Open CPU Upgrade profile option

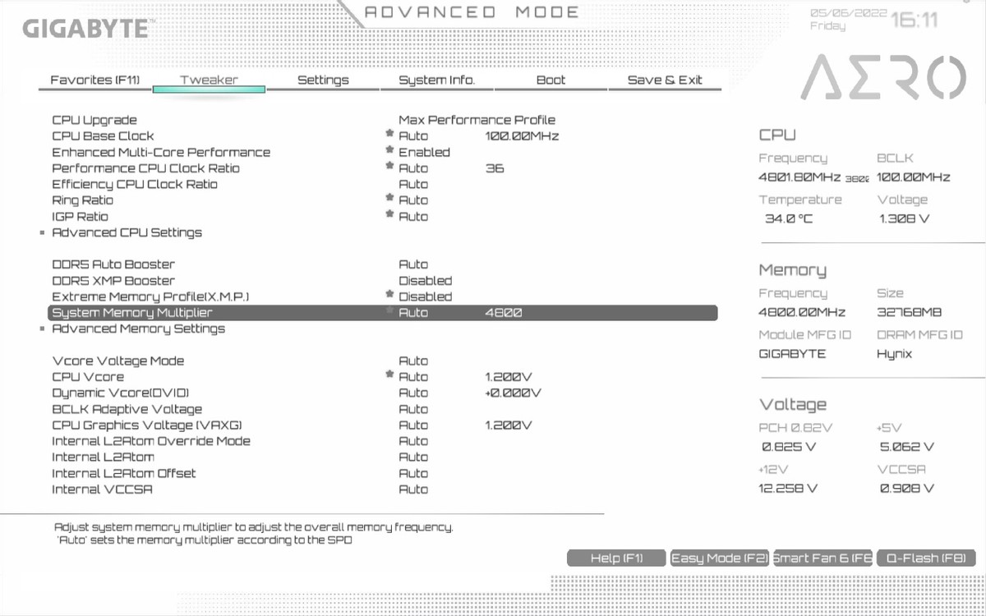[477, 120]
